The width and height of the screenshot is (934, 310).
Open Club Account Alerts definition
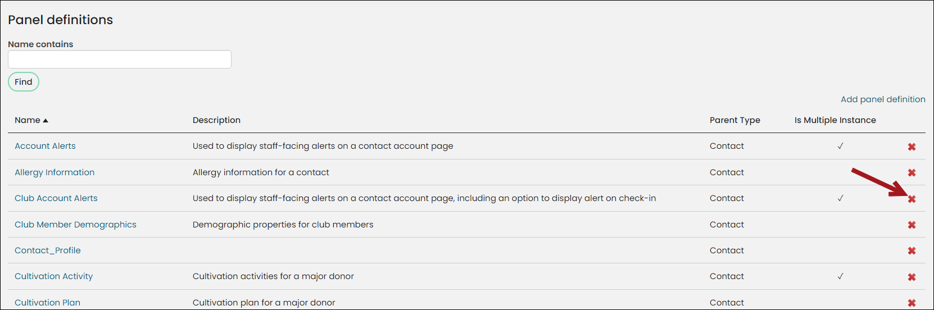coord(56,198)
